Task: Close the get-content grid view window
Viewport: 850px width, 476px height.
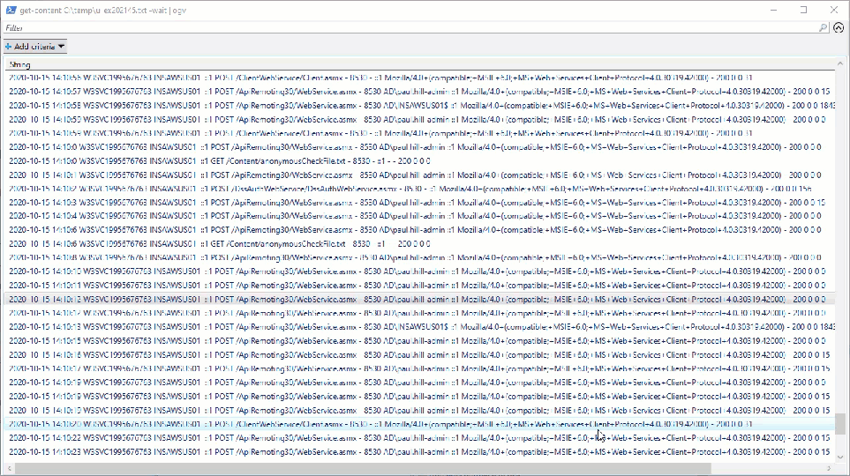Action: 834,10
